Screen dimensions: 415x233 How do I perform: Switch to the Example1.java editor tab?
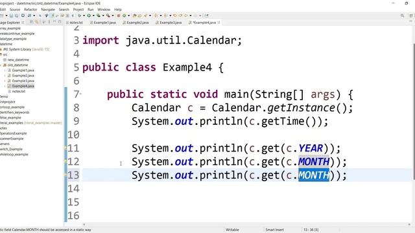point(103,23)
